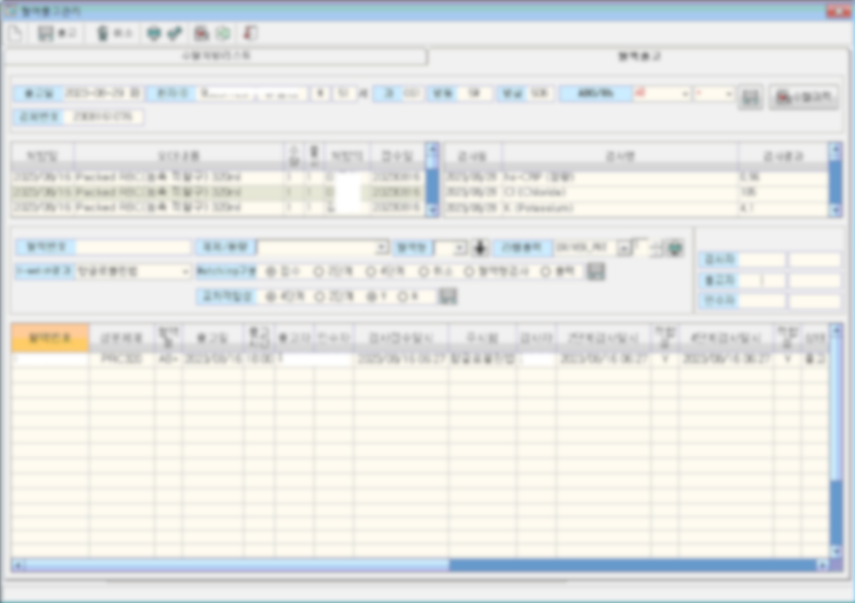Click the hs-CRP test result row
The height and width of the screenshot is (603, 855).
(636, 177)
